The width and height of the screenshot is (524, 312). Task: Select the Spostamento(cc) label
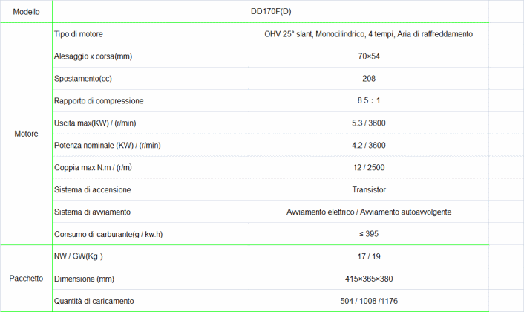tap(83, 79)
